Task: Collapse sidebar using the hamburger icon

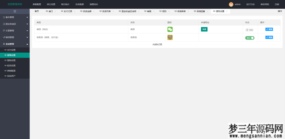Action: point(15,11)
